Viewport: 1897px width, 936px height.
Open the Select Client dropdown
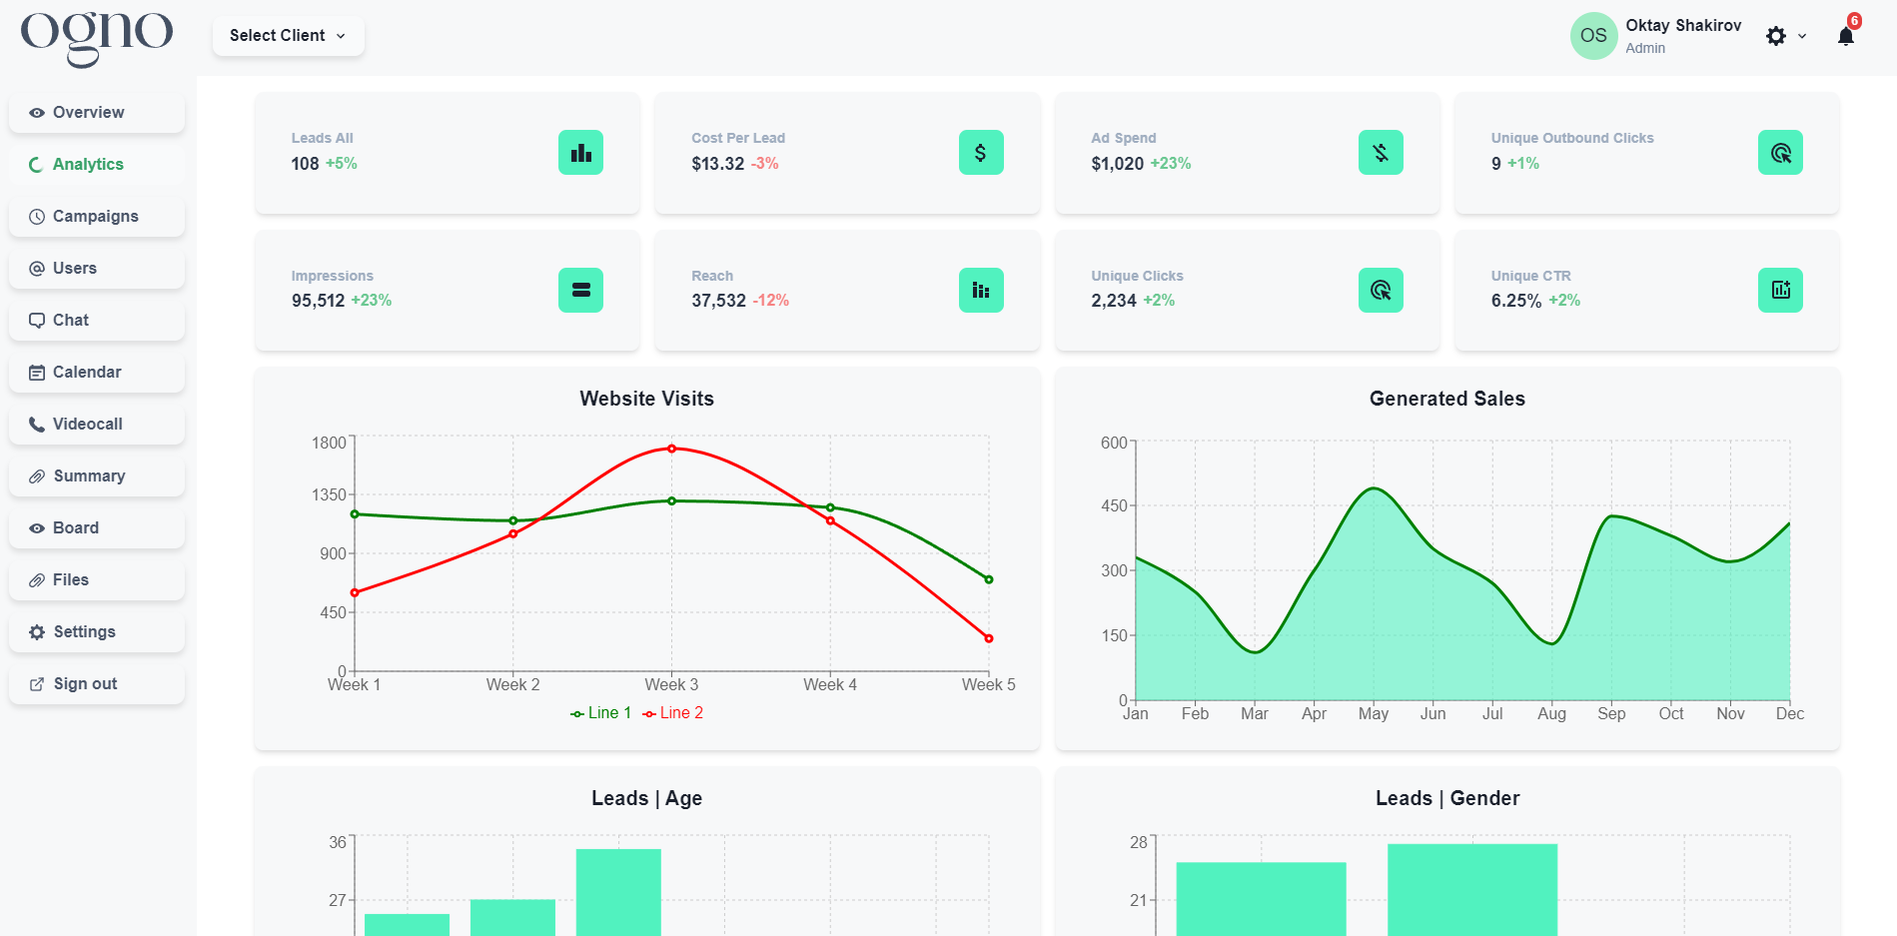pyautogui.click(x=288, y=36)
